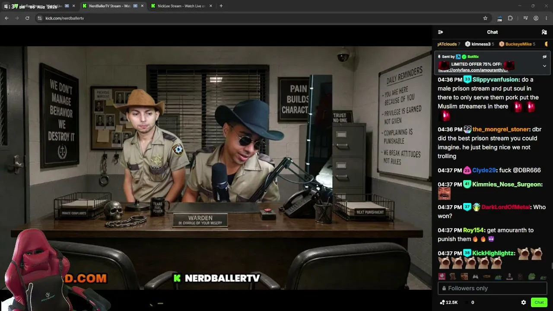Pick the white game-controller emote in the quick row

click(476, 277)
